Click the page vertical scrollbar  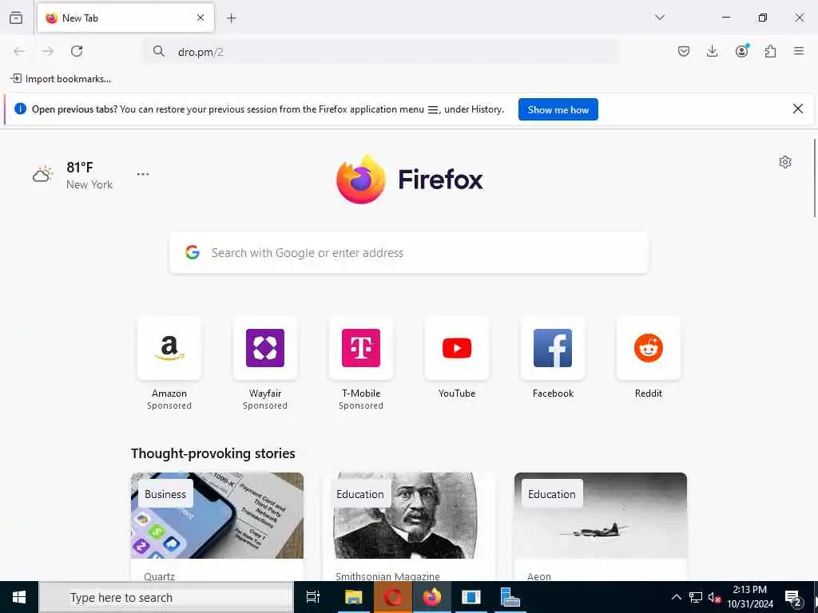pos(814,178)
